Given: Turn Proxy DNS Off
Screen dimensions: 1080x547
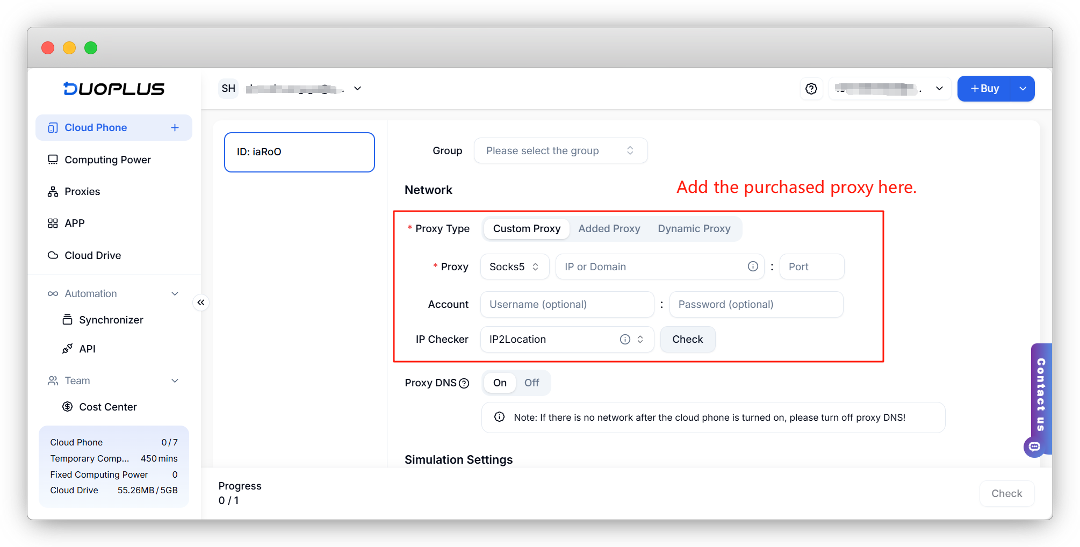Looking at the screenshot, I should click(x=531, y=383).
